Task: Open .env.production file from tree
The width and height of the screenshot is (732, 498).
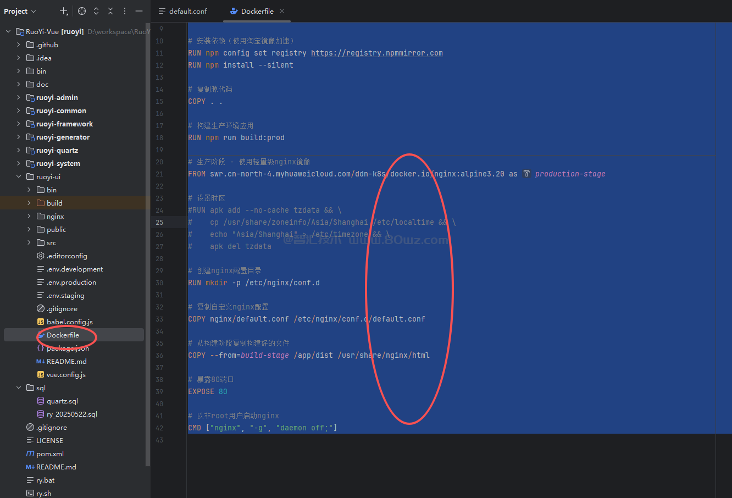Action: (x=71, y=282)
